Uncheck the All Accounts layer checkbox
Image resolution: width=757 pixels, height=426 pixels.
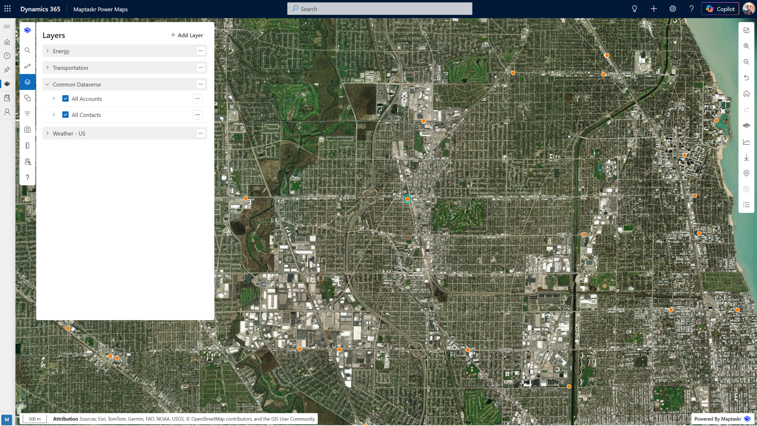coord(65,99)
